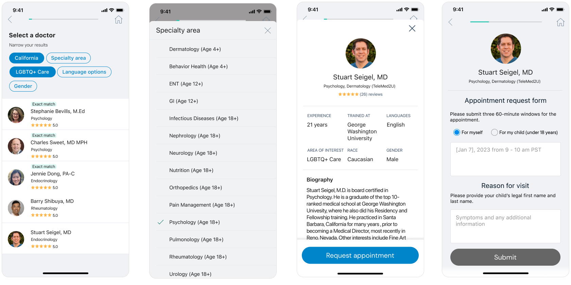
Task: Click home icon on Select a doctor screen
Action: (x=118, y=20)
